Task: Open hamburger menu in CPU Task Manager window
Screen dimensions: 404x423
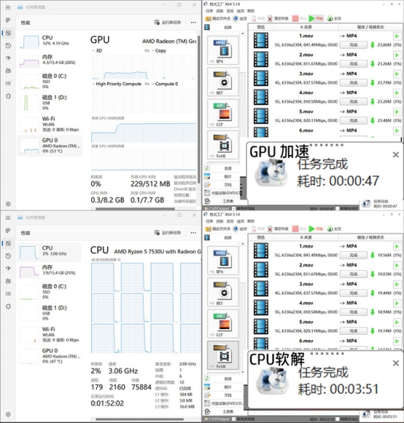Action: pyautogui.click(x=8, y=217)
